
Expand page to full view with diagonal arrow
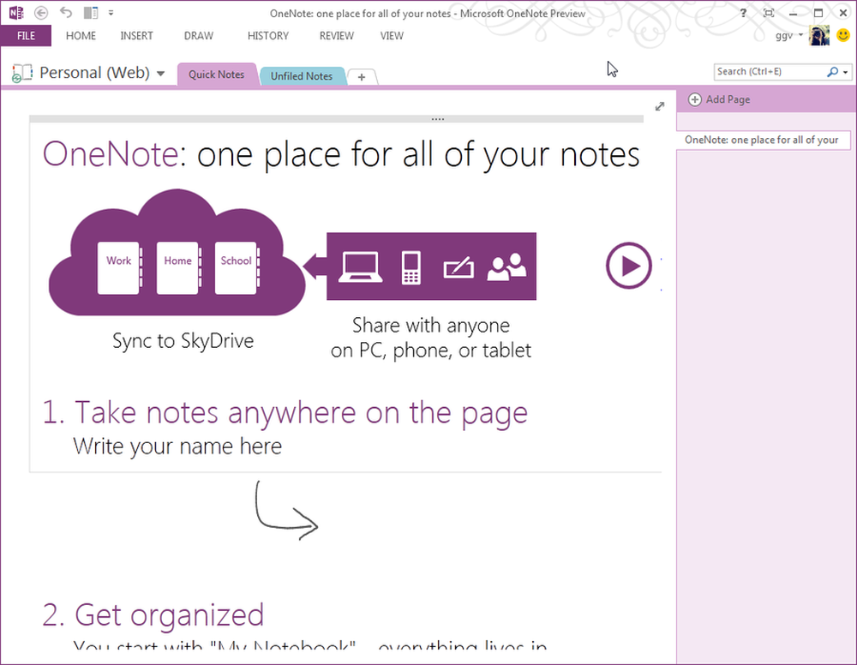click(x=660, y=106)
